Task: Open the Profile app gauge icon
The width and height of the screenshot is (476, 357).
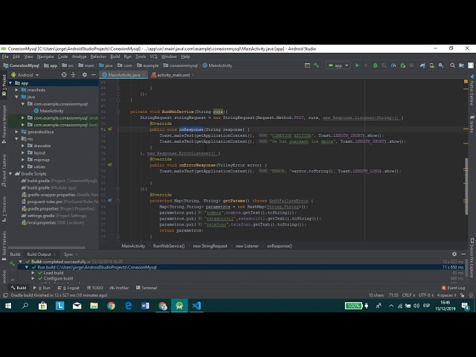Action: pyautogui.click(x=393, y=65)
